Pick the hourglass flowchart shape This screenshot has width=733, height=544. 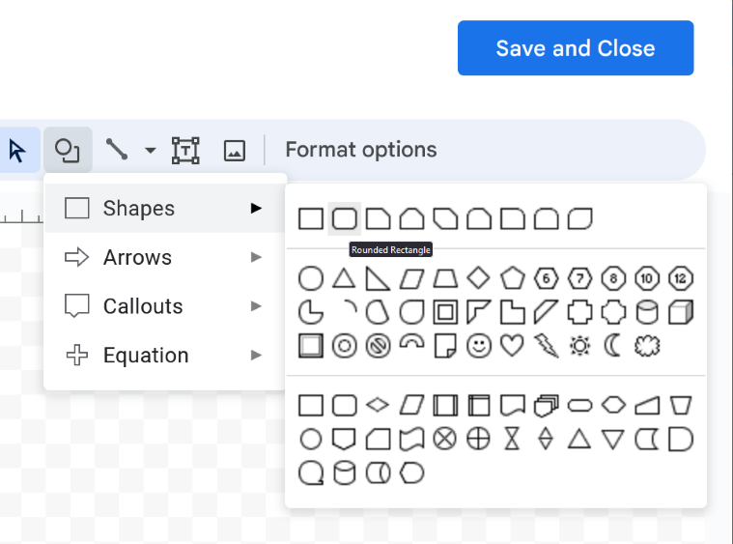pos(512,439)
